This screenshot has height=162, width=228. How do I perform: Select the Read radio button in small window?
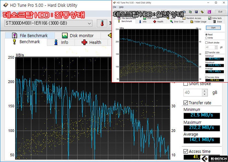point(206,35)
